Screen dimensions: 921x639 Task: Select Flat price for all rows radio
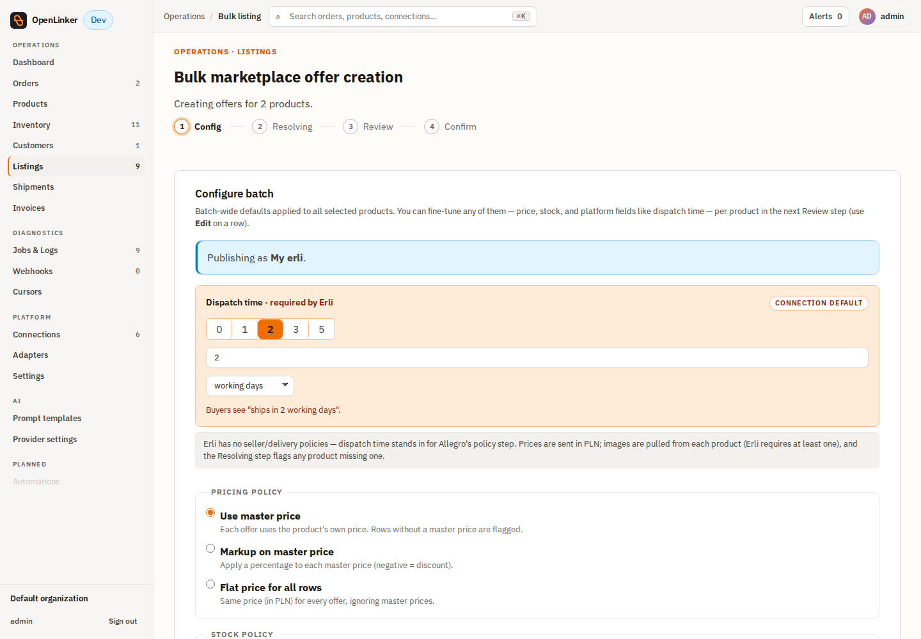(210, 584)
